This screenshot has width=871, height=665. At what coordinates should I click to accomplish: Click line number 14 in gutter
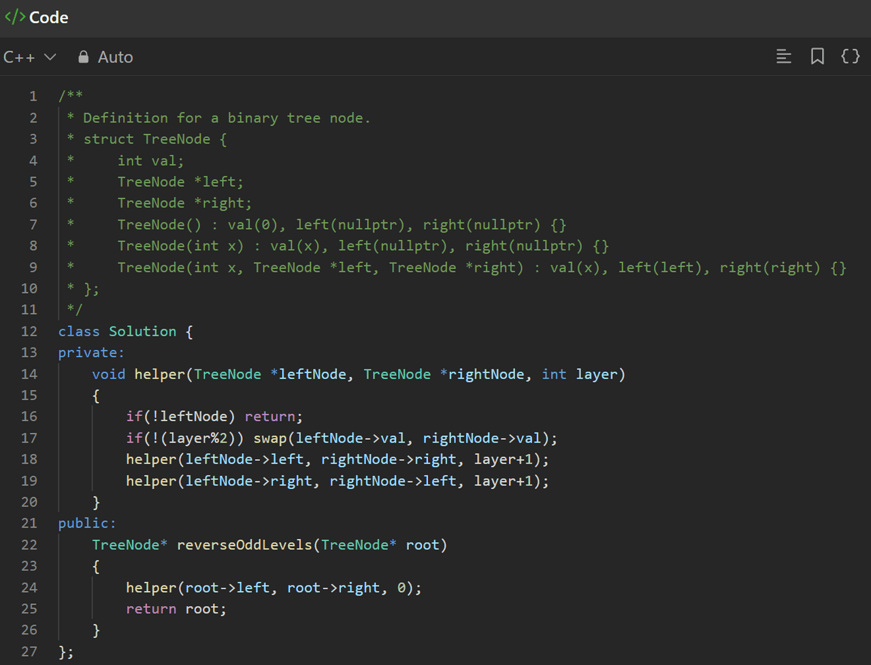pyautogui.click(x=29, y=374)
